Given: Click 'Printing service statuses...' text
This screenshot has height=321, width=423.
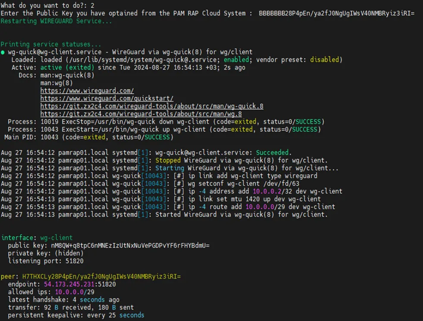Looking at the screenshot, I should pos(51,44).
